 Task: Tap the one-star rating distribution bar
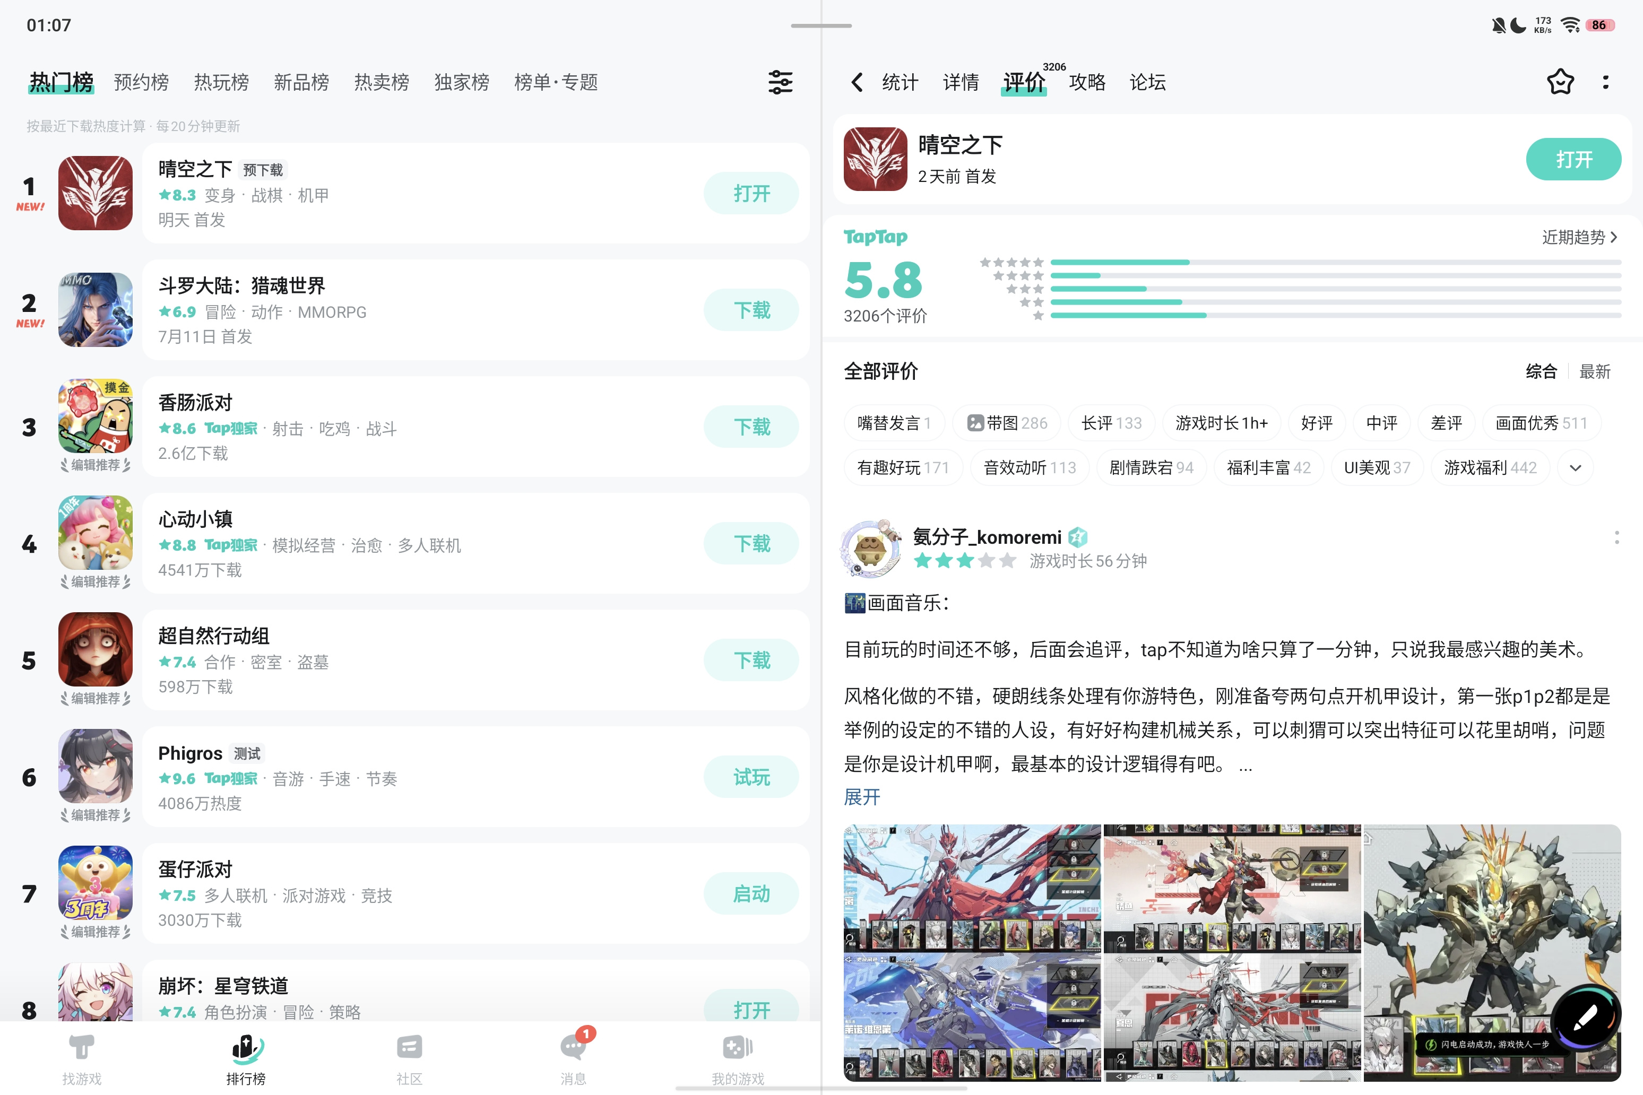click(1336, 316)
